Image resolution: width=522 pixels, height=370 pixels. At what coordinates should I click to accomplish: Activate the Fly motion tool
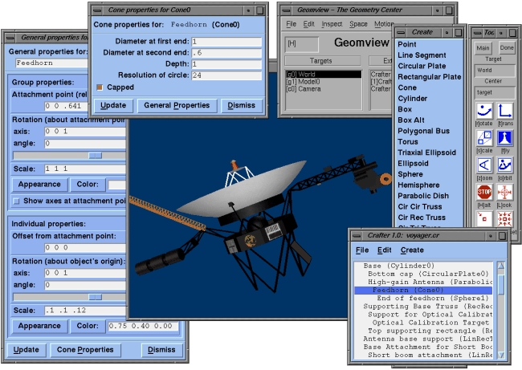point(506,139)
